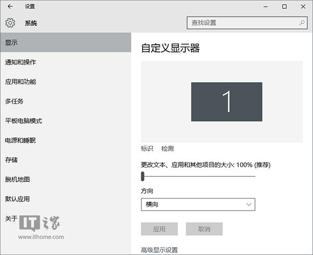Open the 存储 page
Image resolution: width=313 pixels, height=255 pixels.
click(x=11, y=160)
